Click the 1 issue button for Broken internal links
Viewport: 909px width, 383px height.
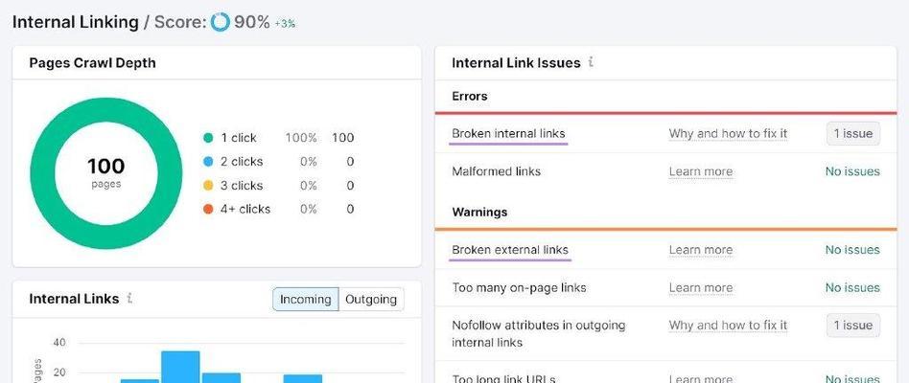(x=853, y=134)
